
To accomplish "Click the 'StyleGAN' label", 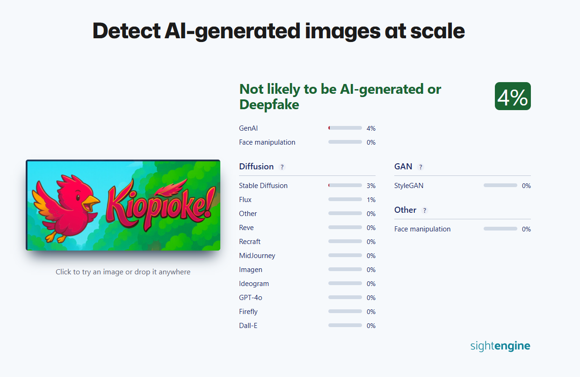I will [409, 186].
